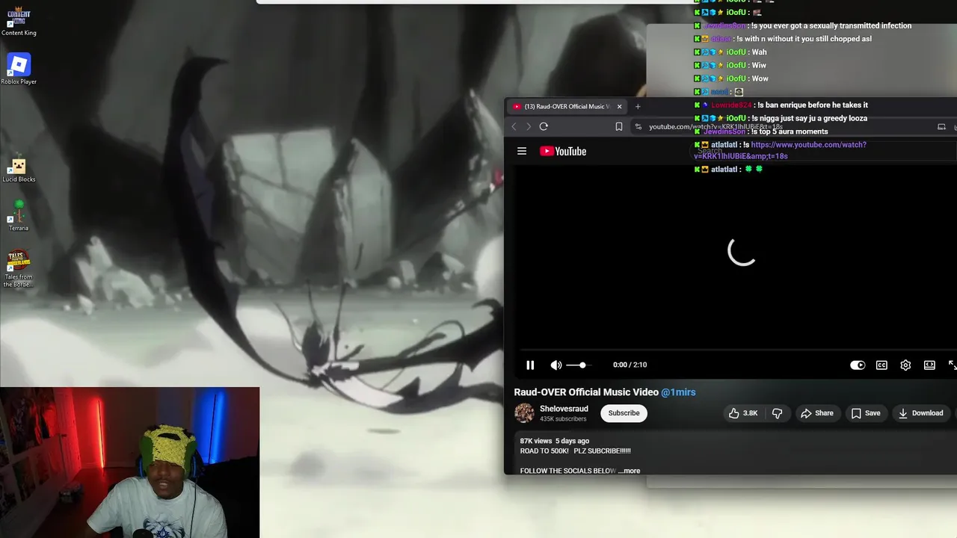The height and width of the screenshot is (538, 957).
Task: Click the "ROAD TO 500K!" description line
Action: [x=576, y=451]
